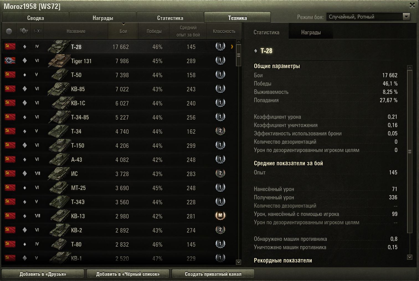
Task: Click the КВ-85 tank icon
Action: [x=58, y=89]
